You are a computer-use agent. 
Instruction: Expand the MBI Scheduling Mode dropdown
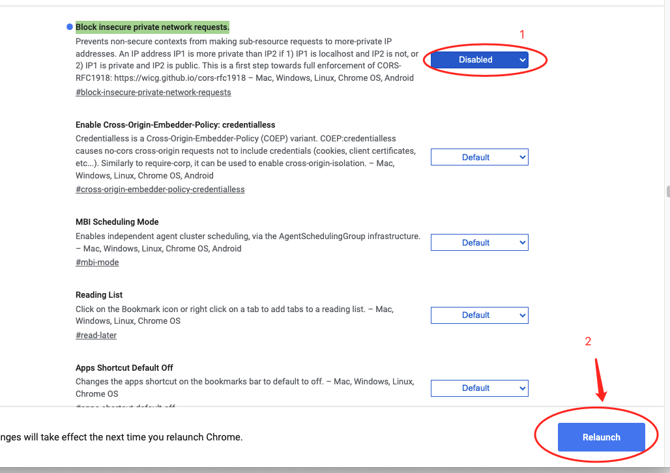[479, 242]
